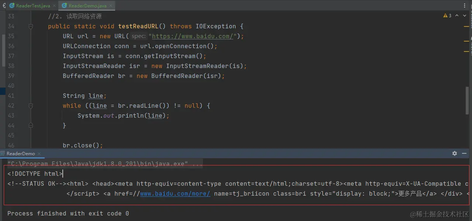The height and width of the screenshot is (221, 472).
Task: Collapse the while loop fold marker
Action: click(x=31, y=106)
